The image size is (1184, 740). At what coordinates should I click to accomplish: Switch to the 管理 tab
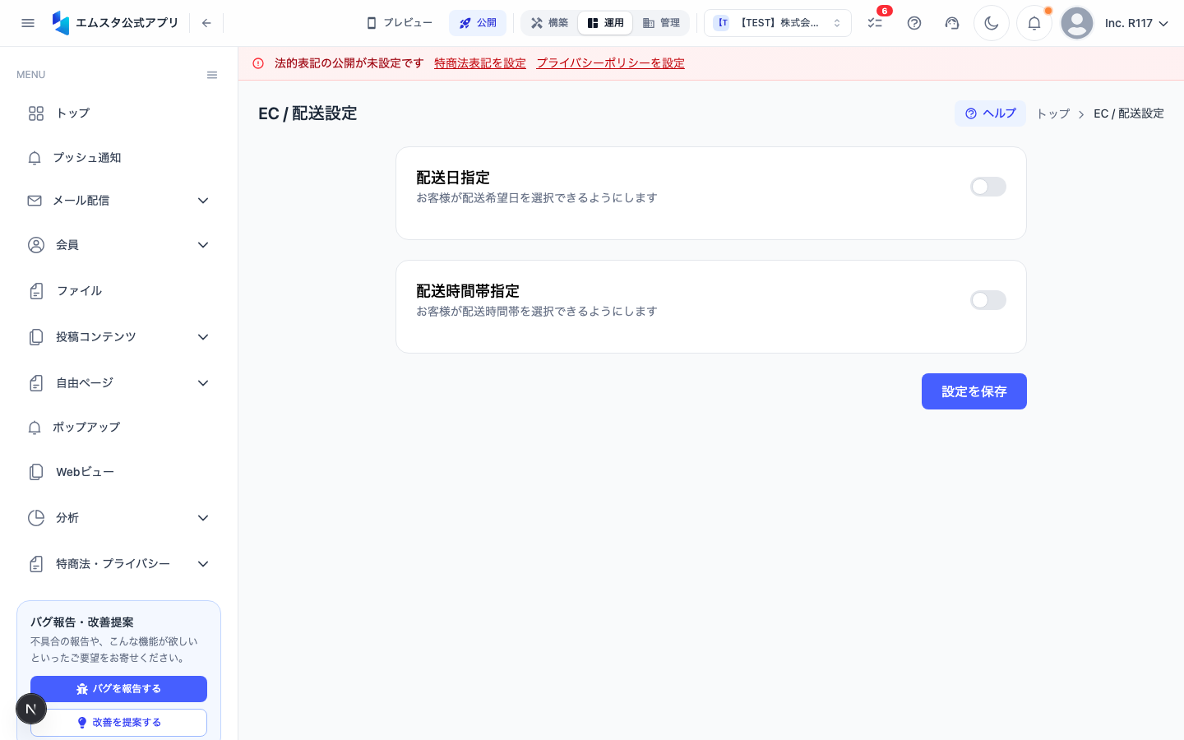661,23
